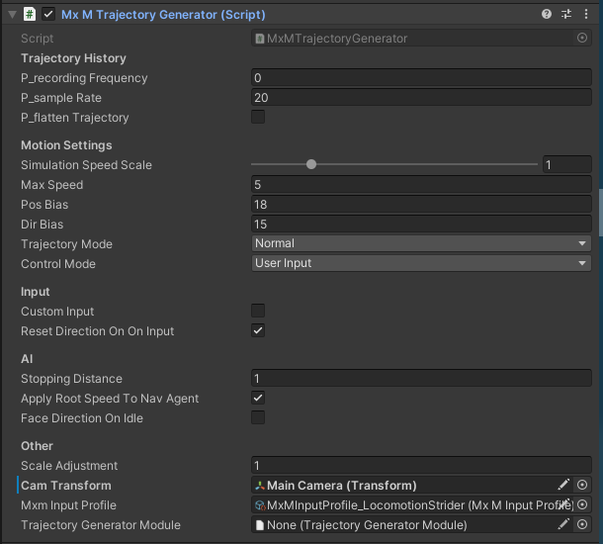Open component help reference icon
Screen dimensions: 603x544
click(x=547, y=15)
